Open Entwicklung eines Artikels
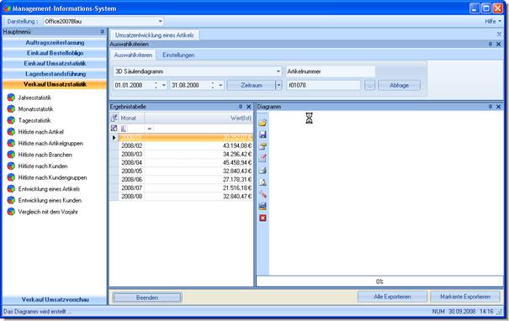The height and width of the screenshot is (321, 509). (x=49, y=189)
